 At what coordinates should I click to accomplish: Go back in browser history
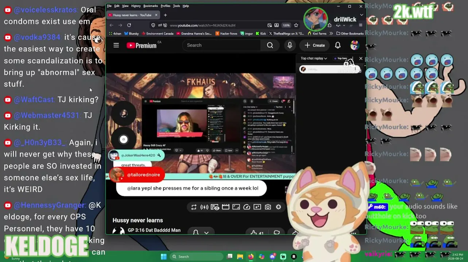112,25
